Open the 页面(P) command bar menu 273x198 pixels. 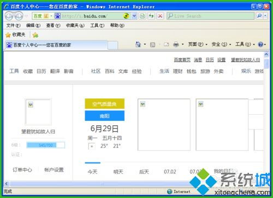[198, 44]
